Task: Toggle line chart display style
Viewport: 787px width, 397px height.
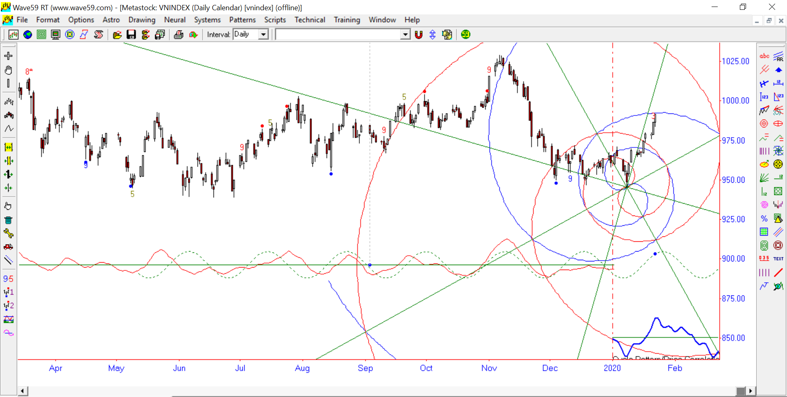Action: [x=8, y=129]
